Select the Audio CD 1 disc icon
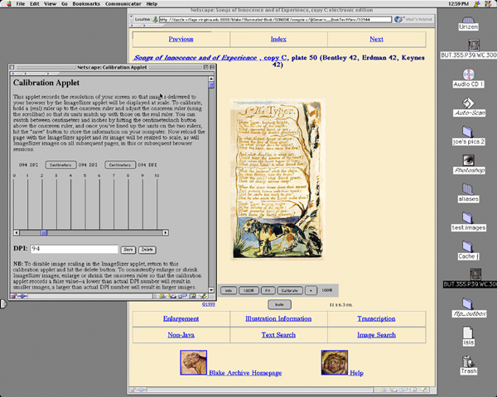Image resolution: width=497 pixels, height=397 pixels. point(469,79)
